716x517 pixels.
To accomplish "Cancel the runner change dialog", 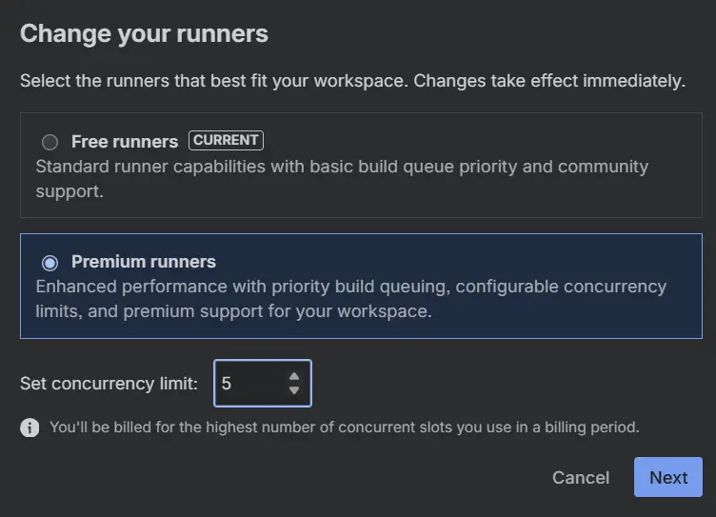I will pyautogui.click(x=581, y=478).
